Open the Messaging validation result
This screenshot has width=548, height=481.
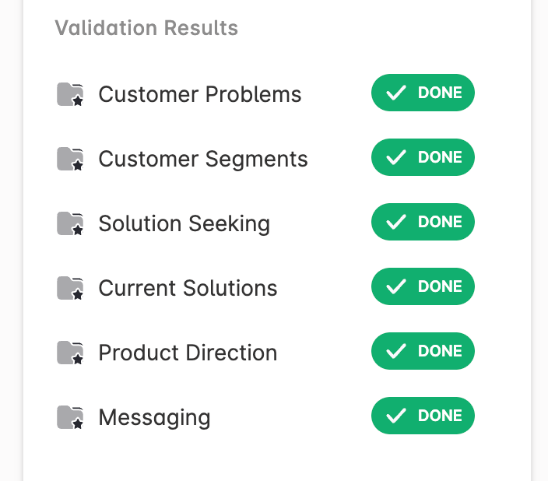pos(154,418)
